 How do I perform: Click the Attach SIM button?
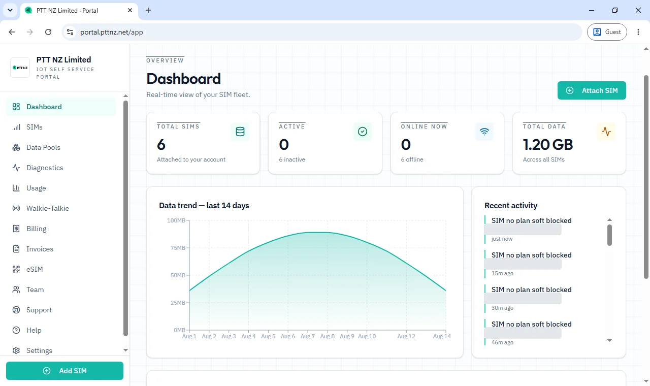click(x=592, y=90)
